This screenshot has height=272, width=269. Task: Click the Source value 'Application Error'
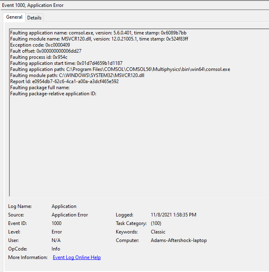(x=70, y=215)
